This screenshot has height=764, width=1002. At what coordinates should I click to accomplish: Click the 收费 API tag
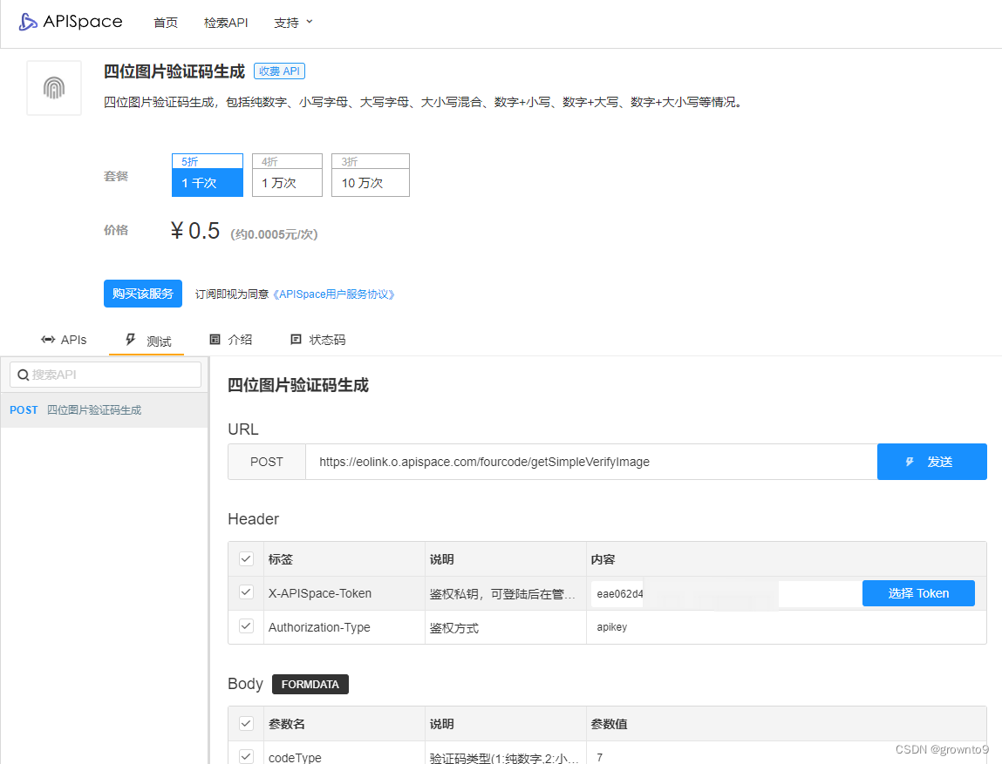pos(279,71)
